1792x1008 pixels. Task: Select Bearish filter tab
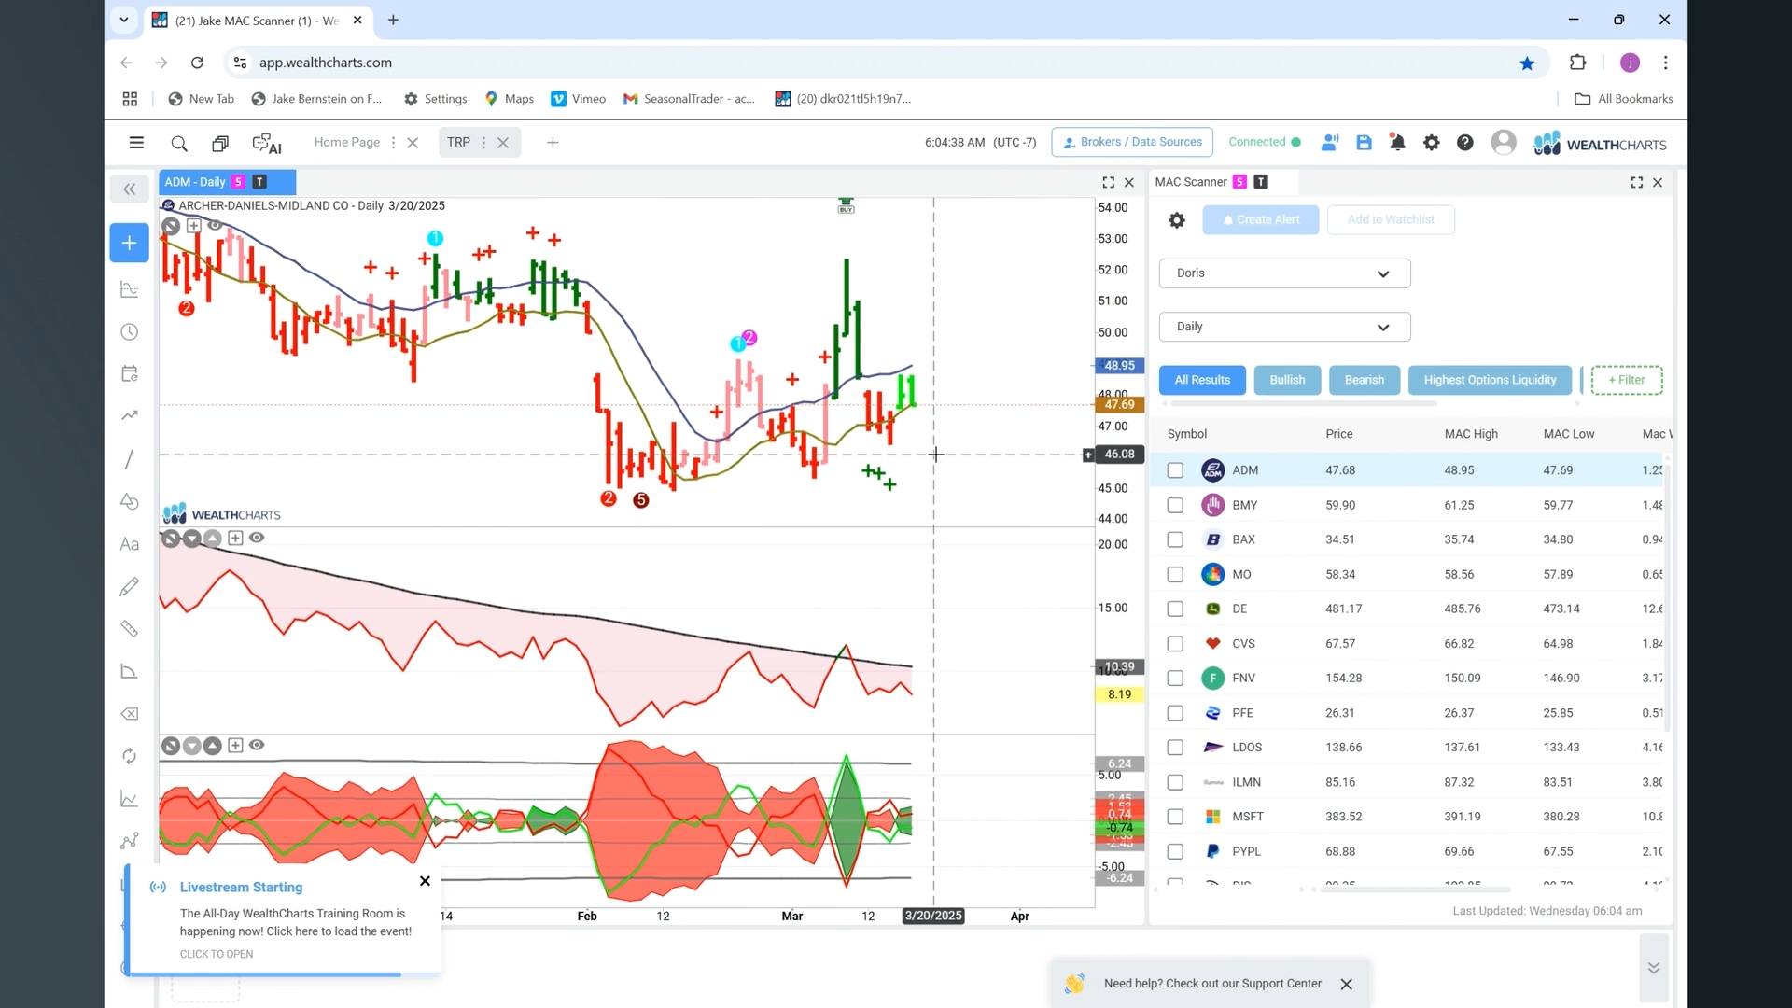(x=1364, y=380)
